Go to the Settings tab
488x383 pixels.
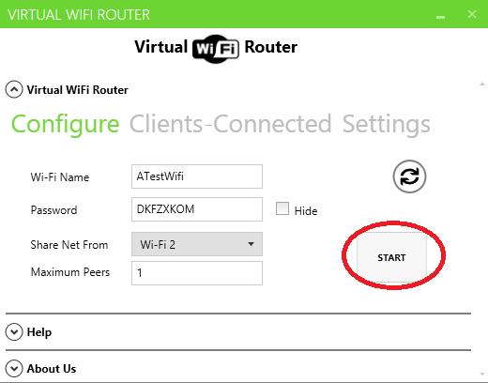(x=387, y=124)
